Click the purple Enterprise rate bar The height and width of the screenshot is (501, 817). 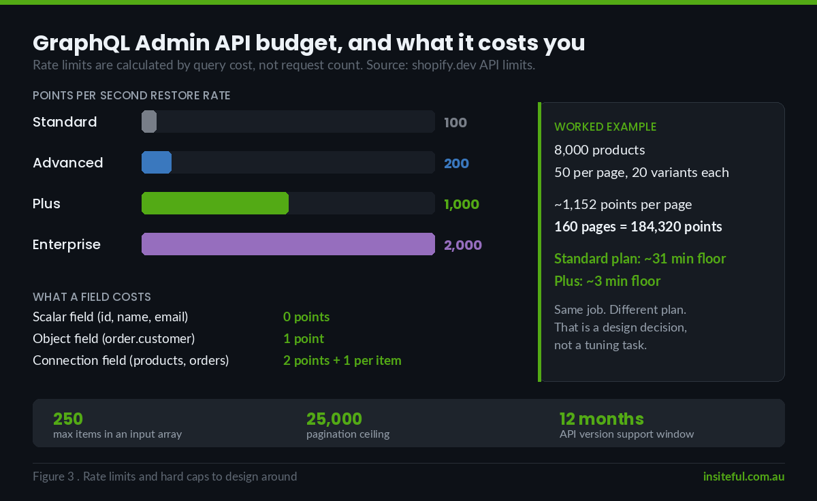(x=288, y=244)
